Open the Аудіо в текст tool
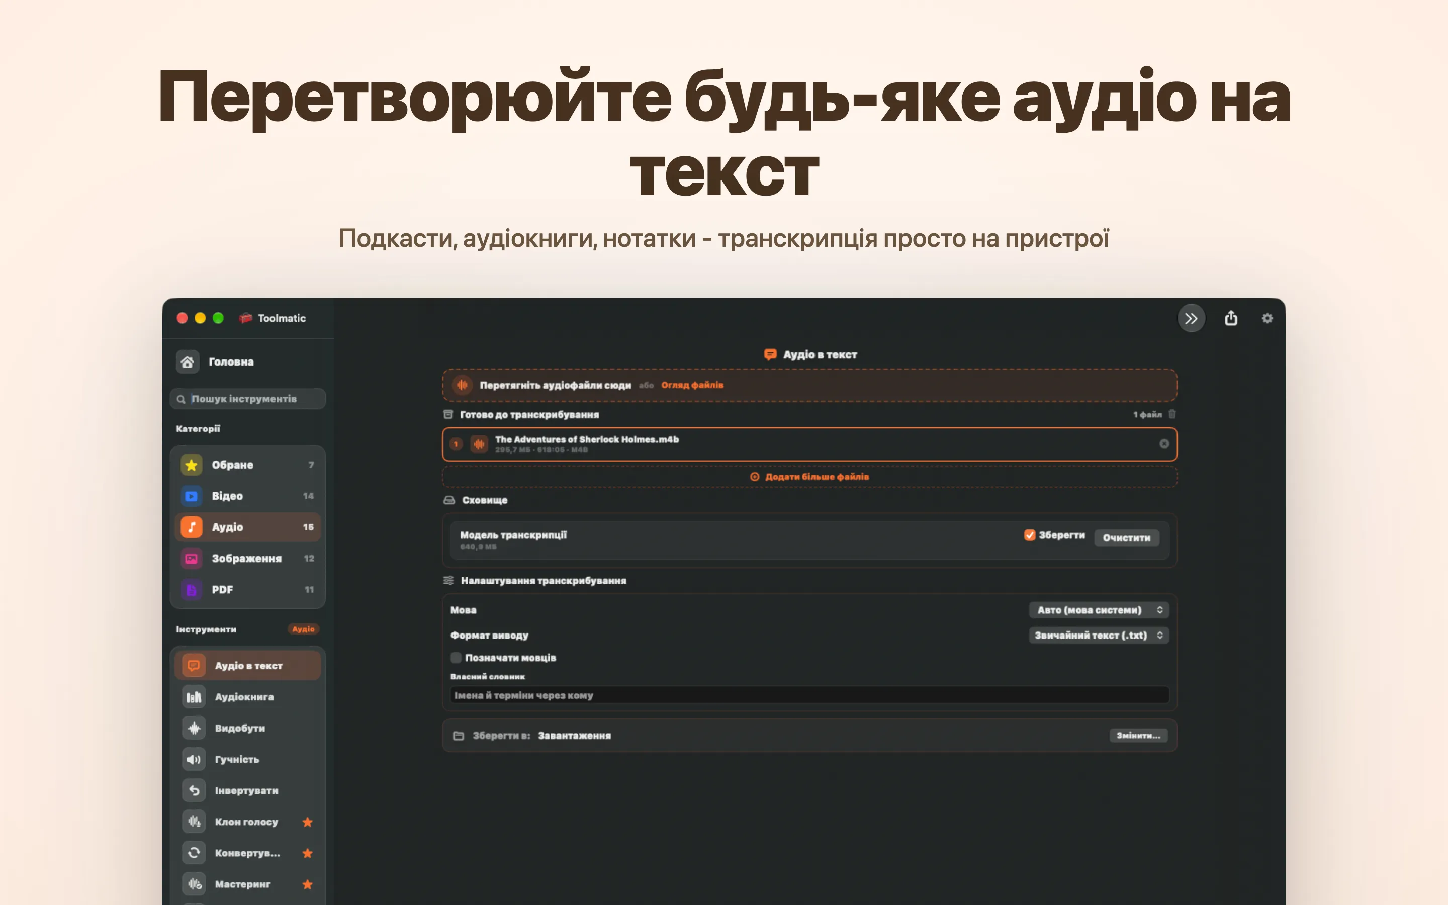The image size is (1448, 905). [248, 666]
